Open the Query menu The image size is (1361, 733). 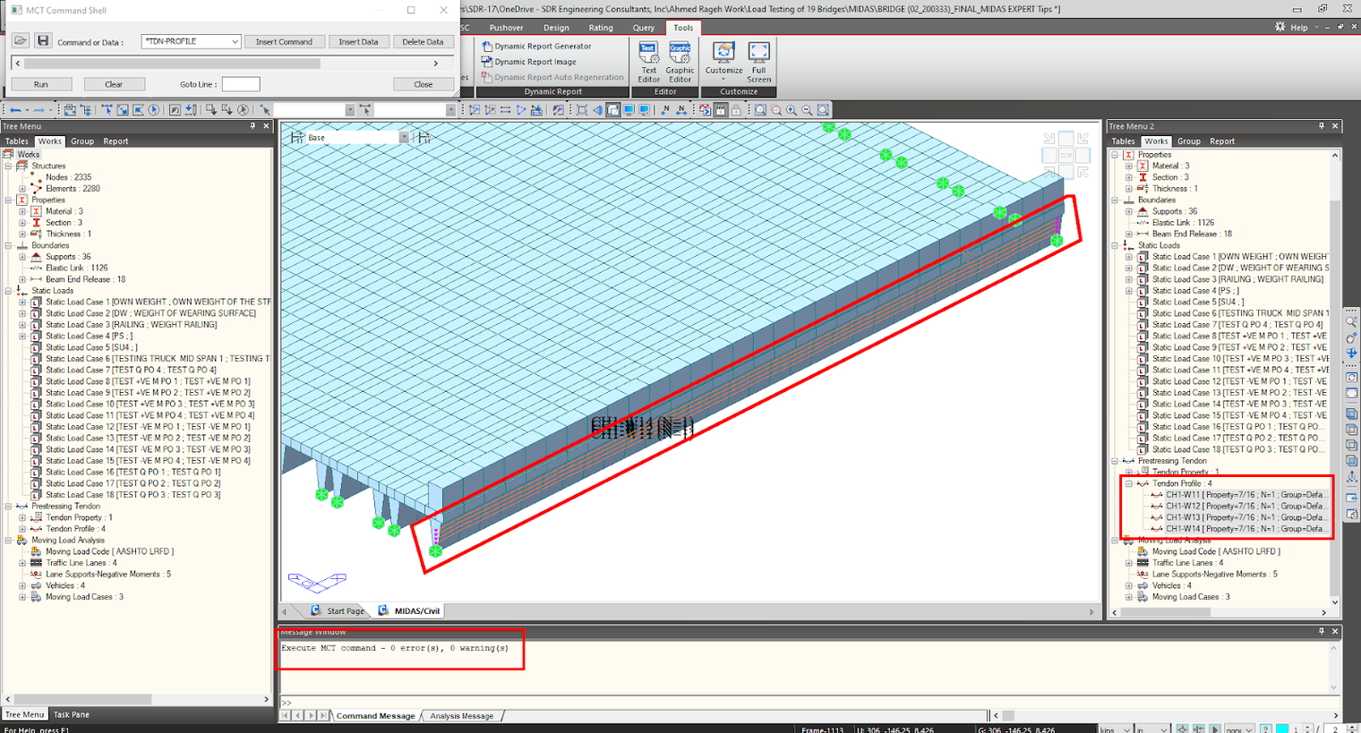643,28
